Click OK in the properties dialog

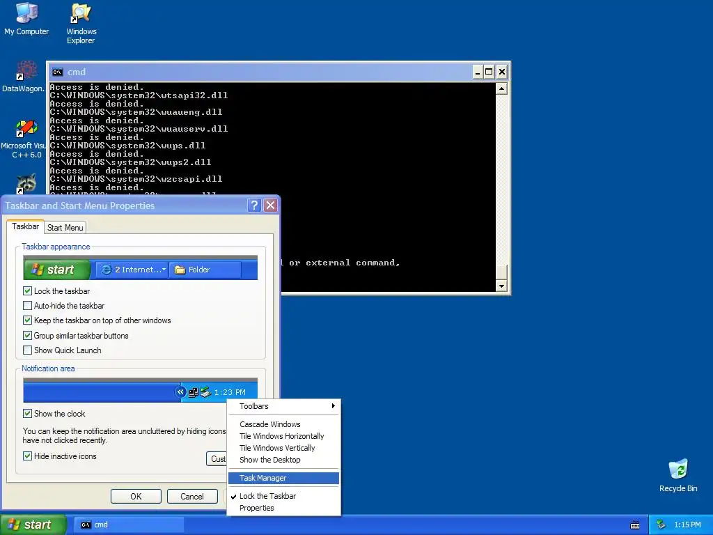point(136,496)
